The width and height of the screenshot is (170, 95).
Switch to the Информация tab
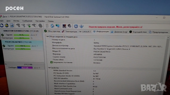coord(101,32)
